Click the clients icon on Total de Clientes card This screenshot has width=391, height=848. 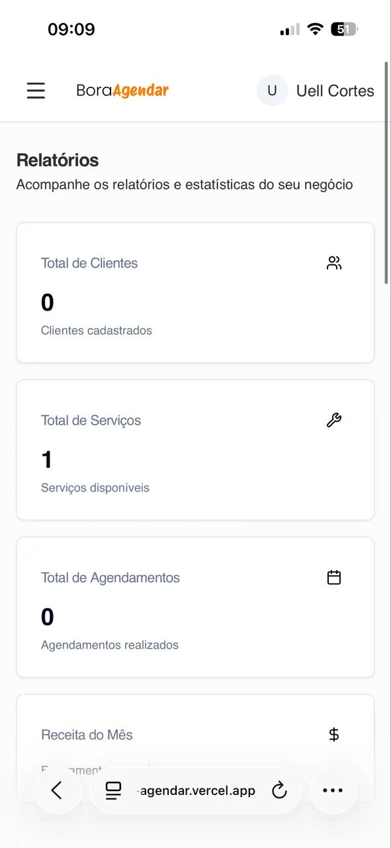[x=334, y=262]
